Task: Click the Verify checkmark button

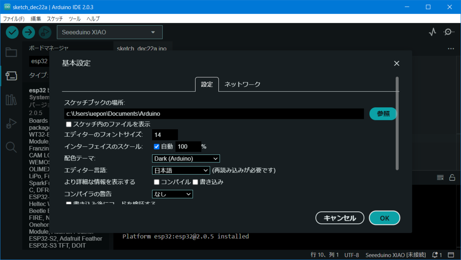Action: tap(12, 32)
